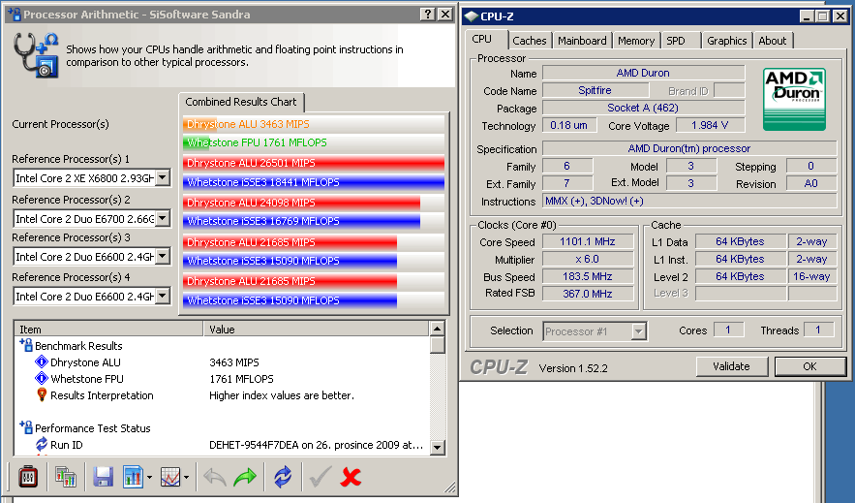Switch to the Mainboard tab in CPU-Z

(x=582, y=41)
